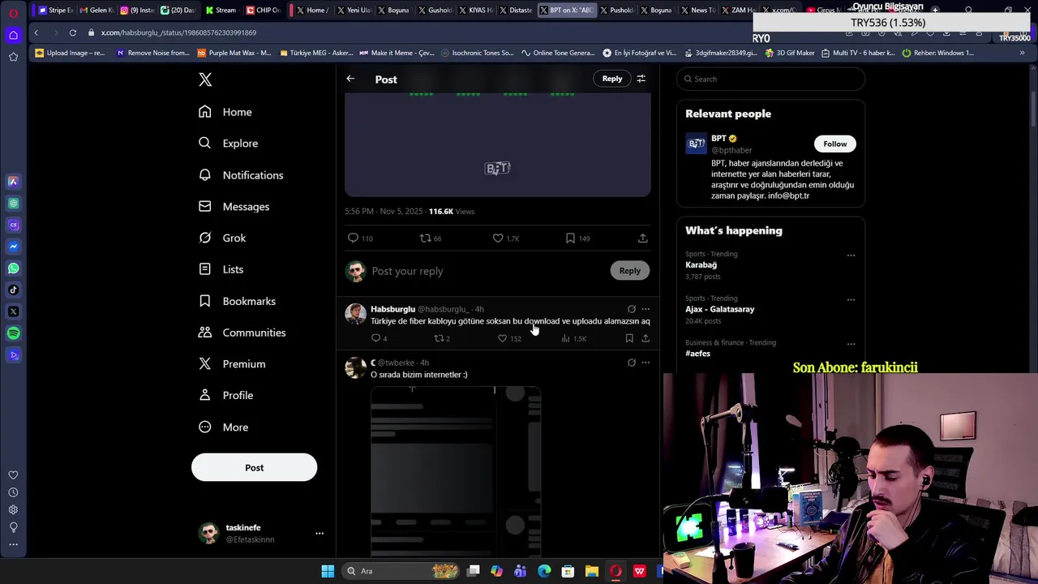Viewport: 1038px width, 584px height.
Task: Click the X search box
Action: pyautogui.click(x=770, y=79)
